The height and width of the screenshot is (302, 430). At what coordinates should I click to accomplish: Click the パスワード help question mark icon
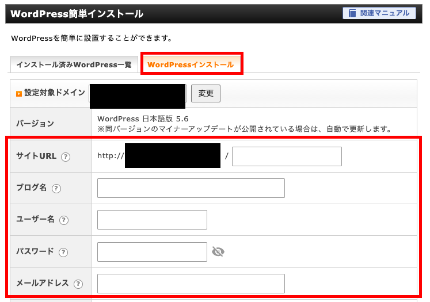coord(63,252)
